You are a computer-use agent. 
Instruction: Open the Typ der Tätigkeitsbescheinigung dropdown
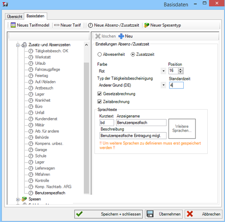163,85
